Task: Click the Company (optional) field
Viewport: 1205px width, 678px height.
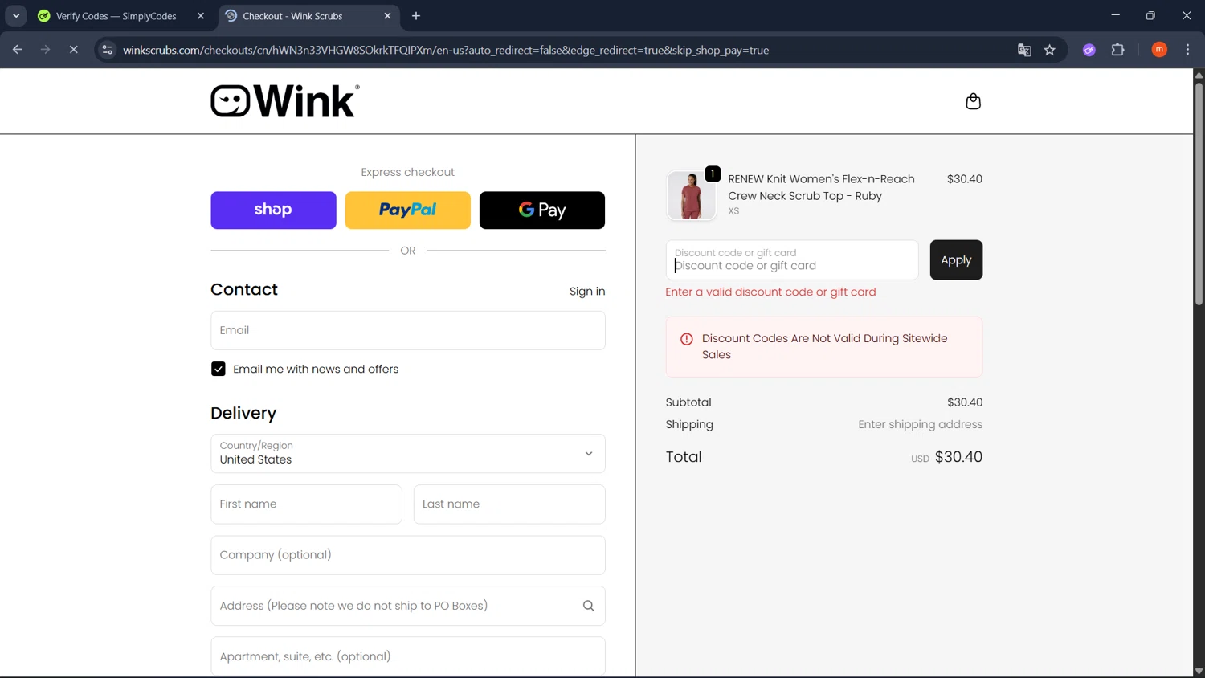Action: coord(408,555)
